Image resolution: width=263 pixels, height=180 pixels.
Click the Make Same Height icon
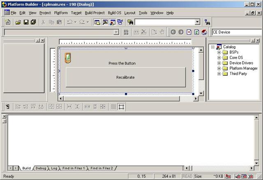95,106
